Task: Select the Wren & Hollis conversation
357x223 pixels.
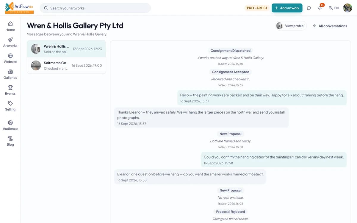Action: click(x=66, y=49)
